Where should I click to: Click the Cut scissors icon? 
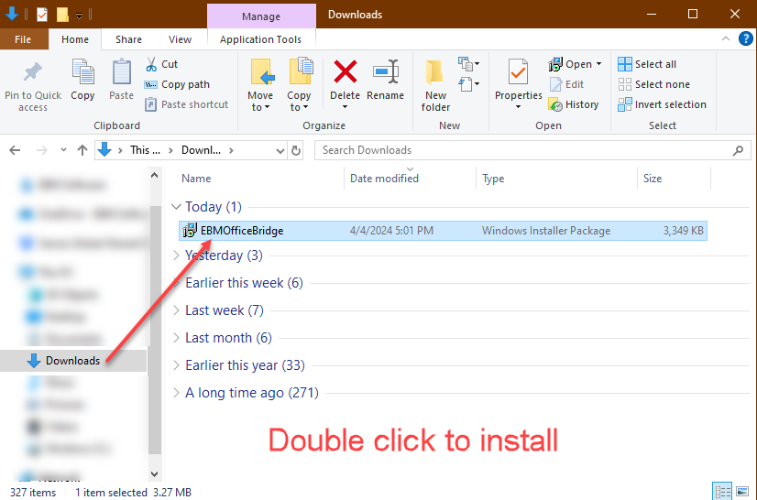click(151, 64)
